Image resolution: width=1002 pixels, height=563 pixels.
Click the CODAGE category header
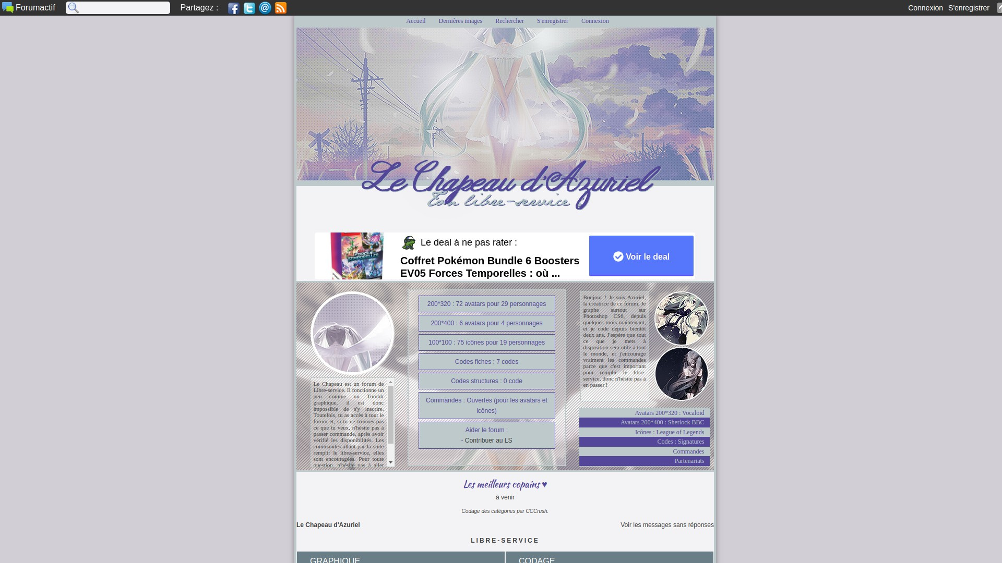(x=610, y=557)
